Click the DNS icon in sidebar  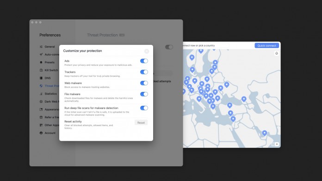[41, 78]
